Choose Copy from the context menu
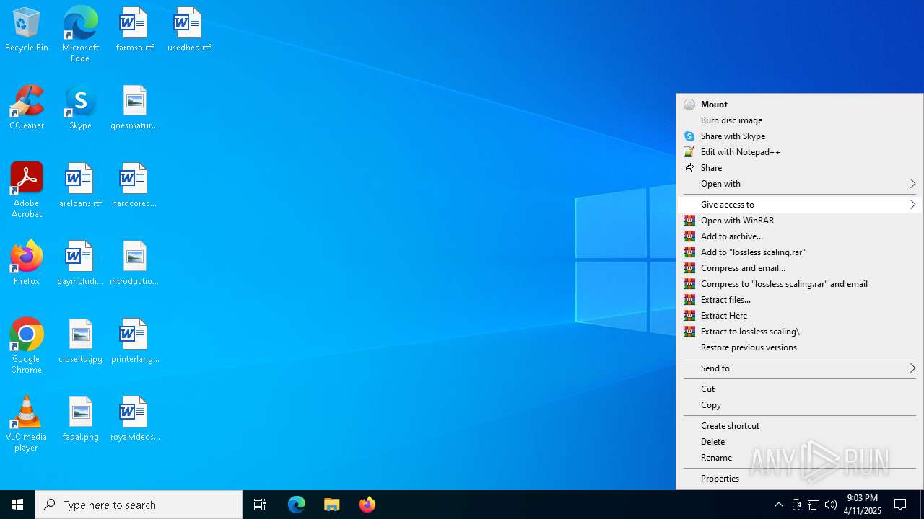Image resolution: width=924 pixels, height=519 pixels. coord(800,405)
